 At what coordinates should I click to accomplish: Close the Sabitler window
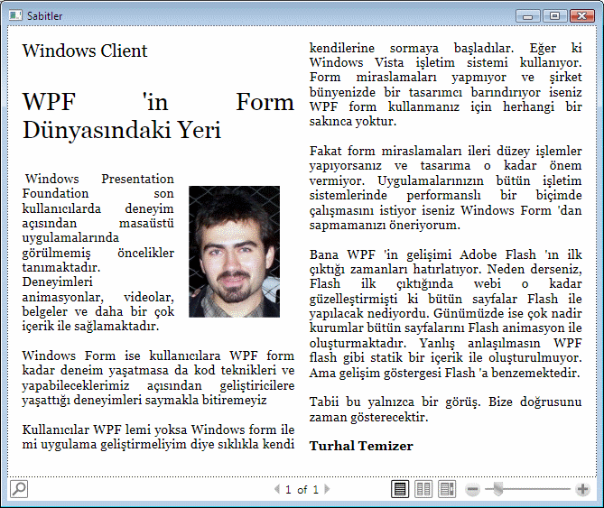(x=581, y=15)
